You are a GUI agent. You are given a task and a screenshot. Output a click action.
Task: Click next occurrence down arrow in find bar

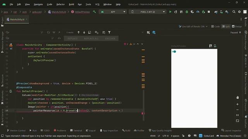click(x=84, y=32)
